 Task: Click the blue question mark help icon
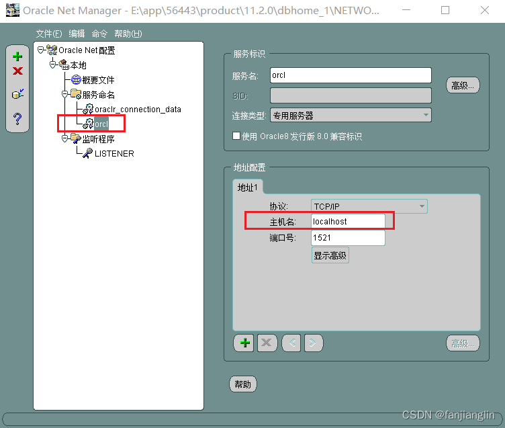pyautogui.click(x=17, y=119)
